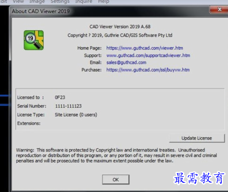
Task: Click the sales@guthcad.com email link
Action: point(126,63)
